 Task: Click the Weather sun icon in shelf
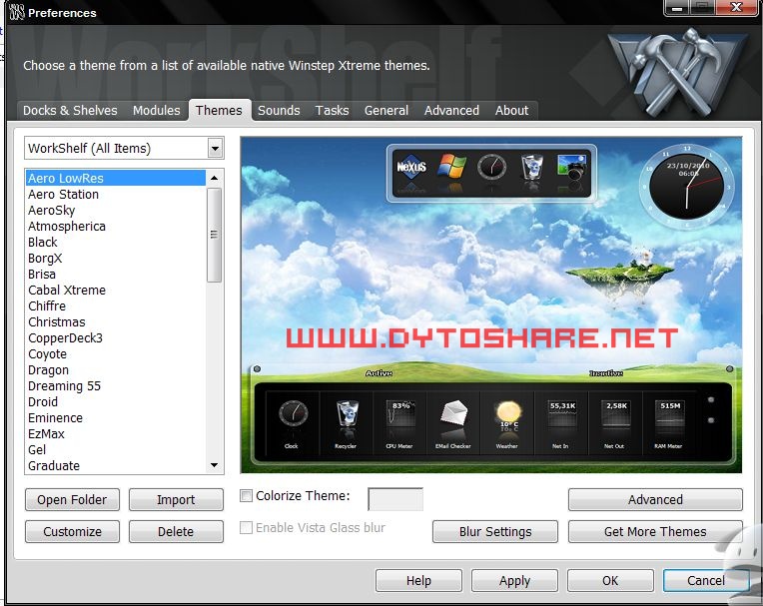[x=507, y=414]
